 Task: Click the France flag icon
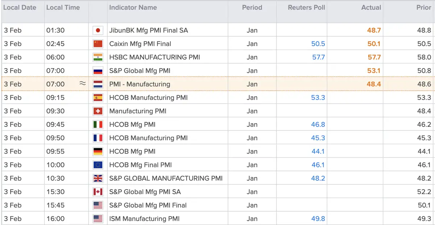tap(98, 138)
